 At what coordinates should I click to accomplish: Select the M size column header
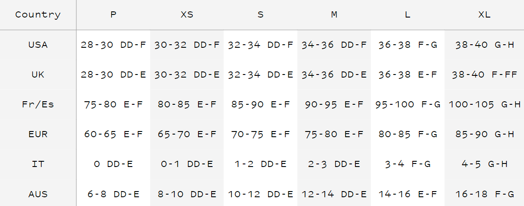coord(334,14)
